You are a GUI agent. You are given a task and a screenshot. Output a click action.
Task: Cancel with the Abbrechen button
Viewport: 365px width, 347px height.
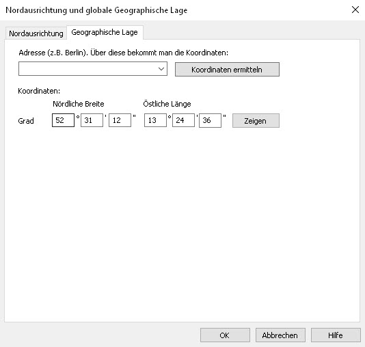[x=280, y=335]
